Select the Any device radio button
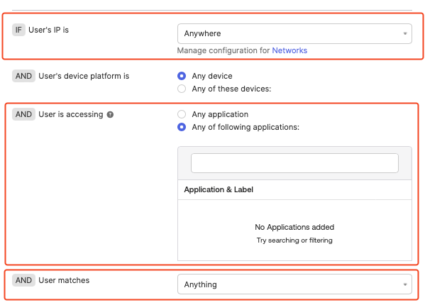This screenshot has height=305, width=425. click(182, 76)
